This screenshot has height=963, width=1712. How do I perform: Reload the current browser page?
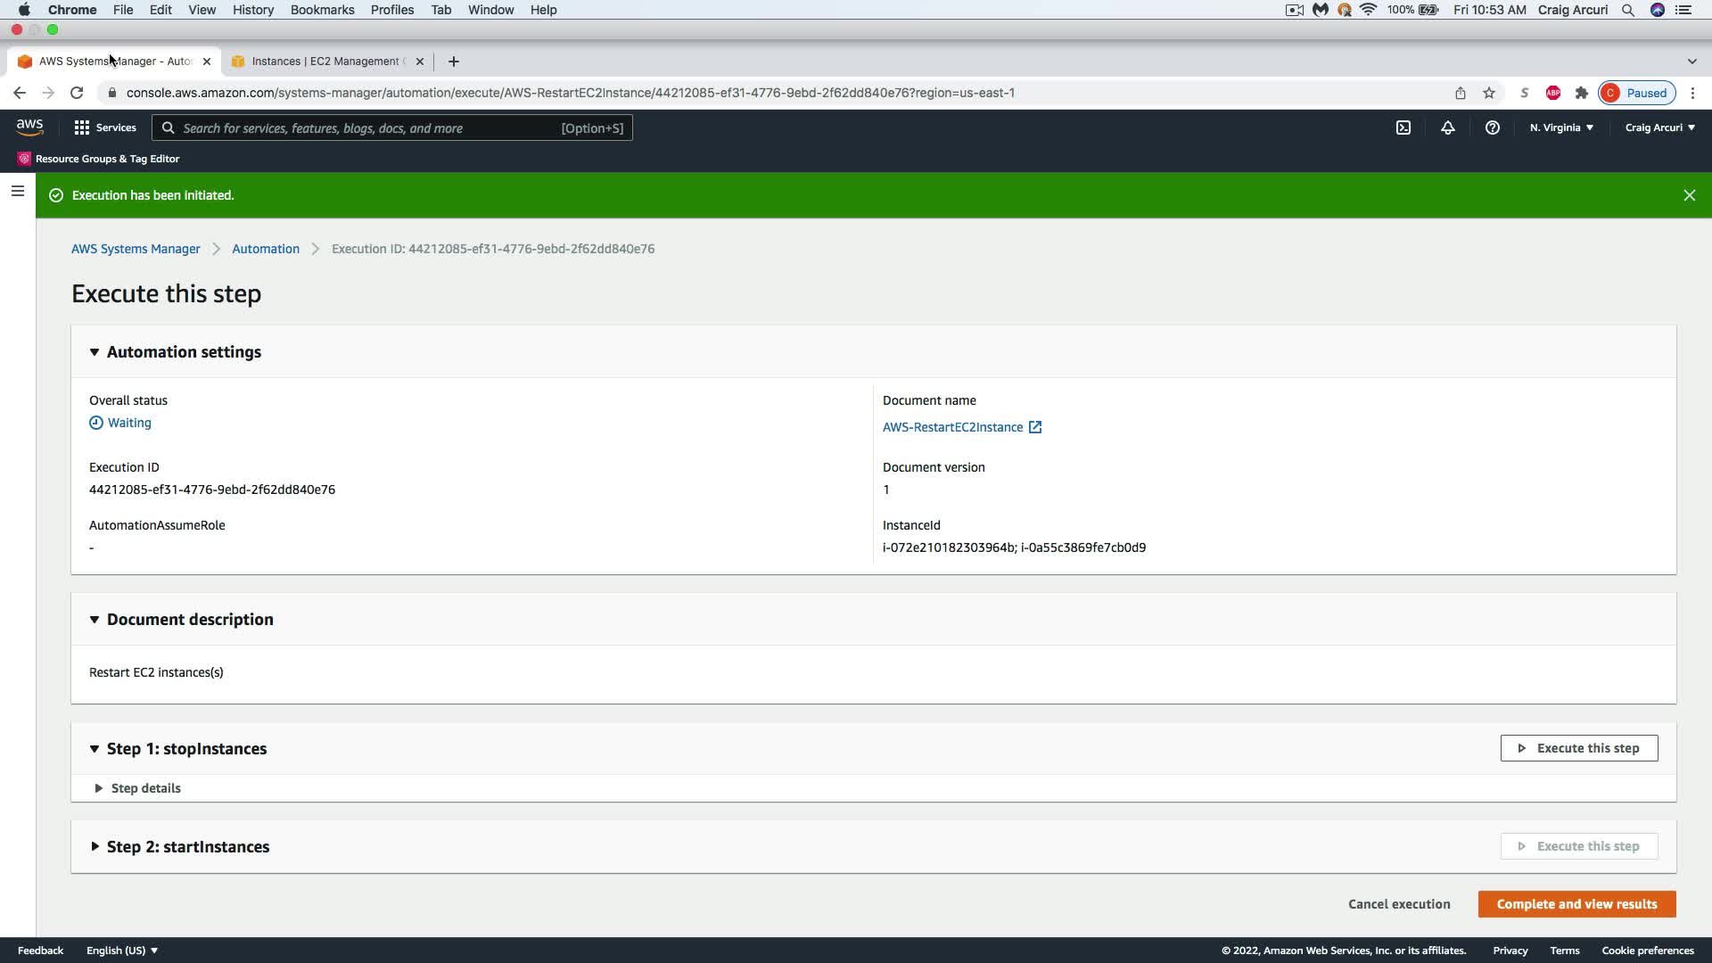click(77, 93)
